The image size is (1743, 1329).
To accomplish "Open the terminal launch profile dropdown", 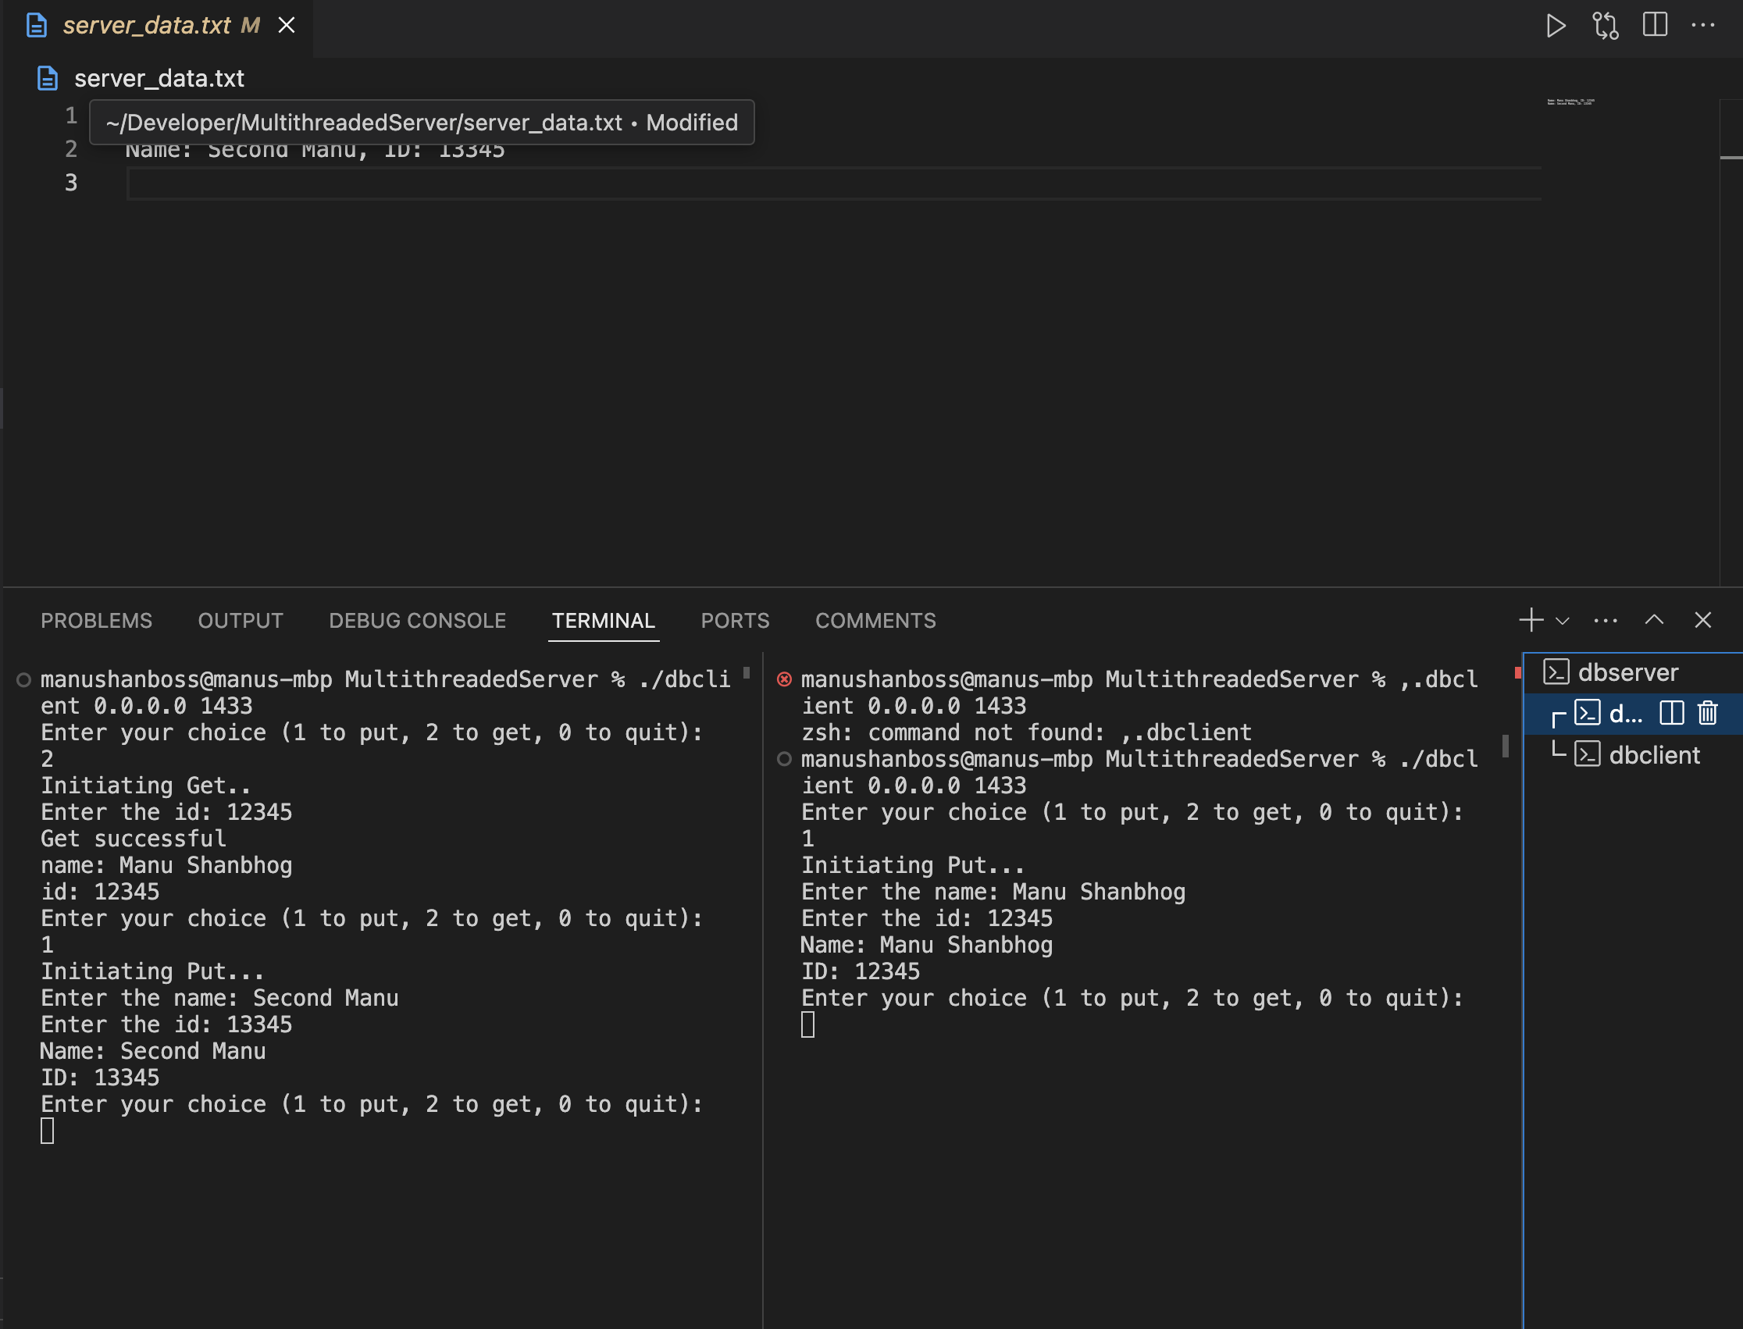I will coord(1563,621).
